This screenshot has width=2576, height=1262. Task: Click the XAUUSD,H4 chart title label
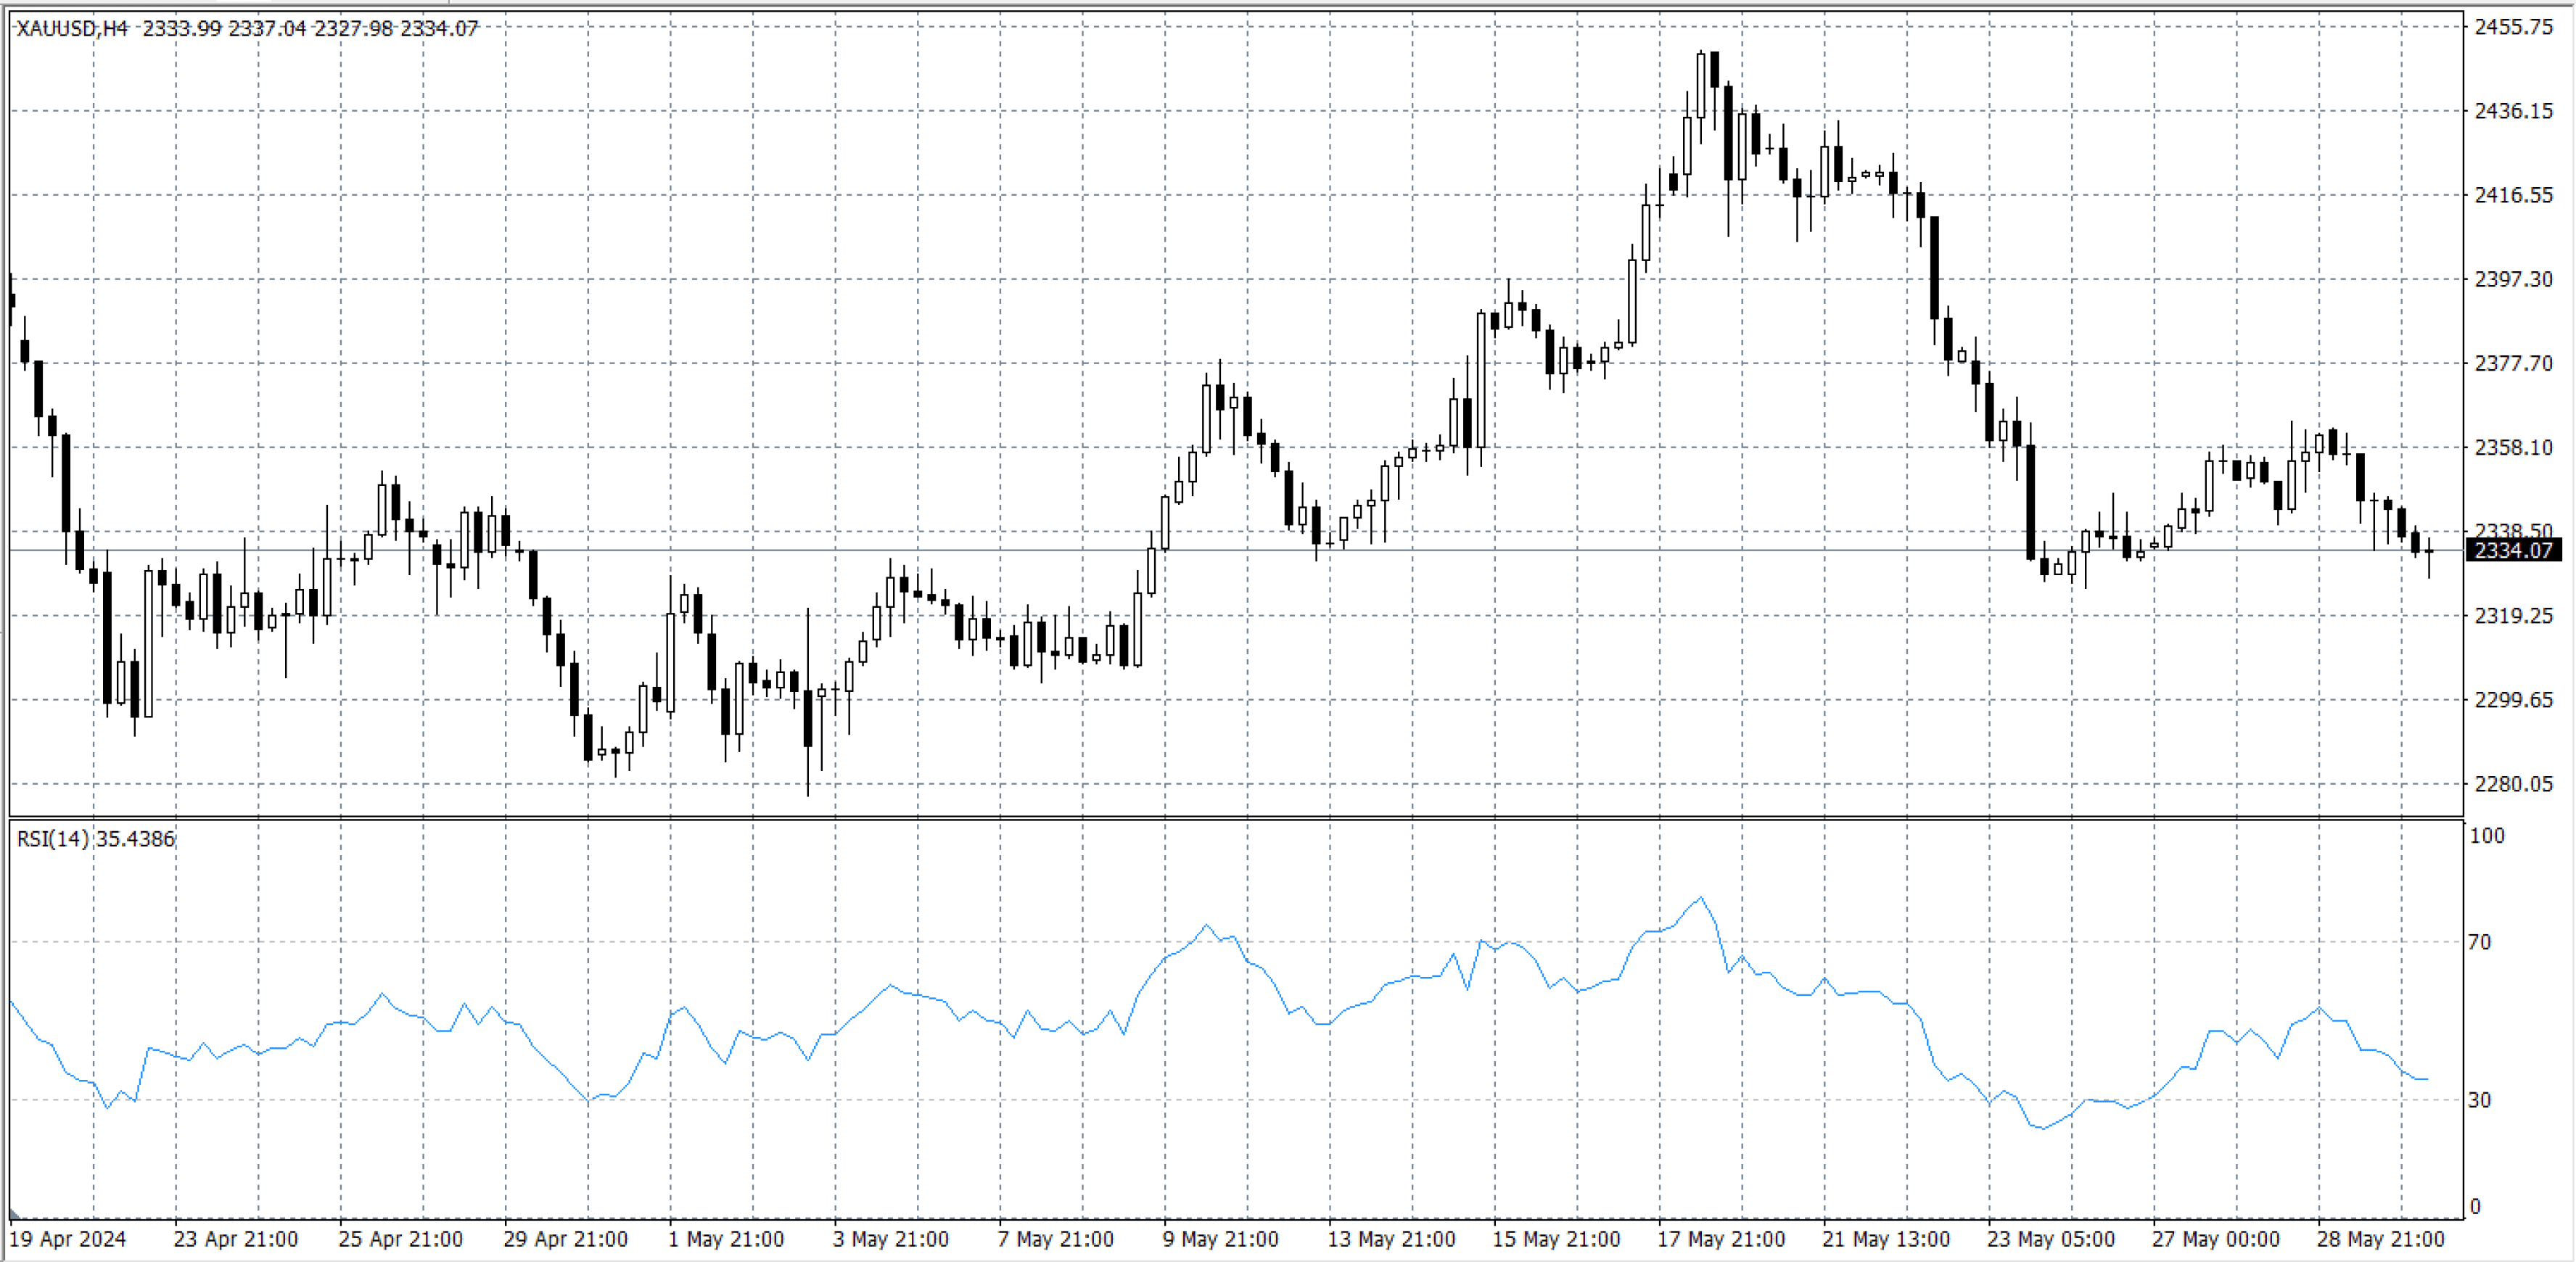(72, 28)
